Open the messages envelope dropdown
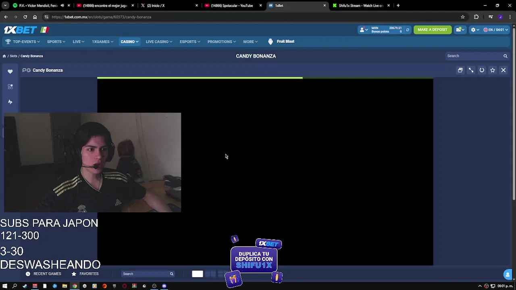The height and width of the screenshot is (290, 516). pos(460,30)
